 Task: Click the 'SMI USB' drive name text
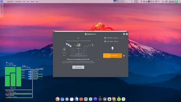pyautogui.click(x=113, y=41)
